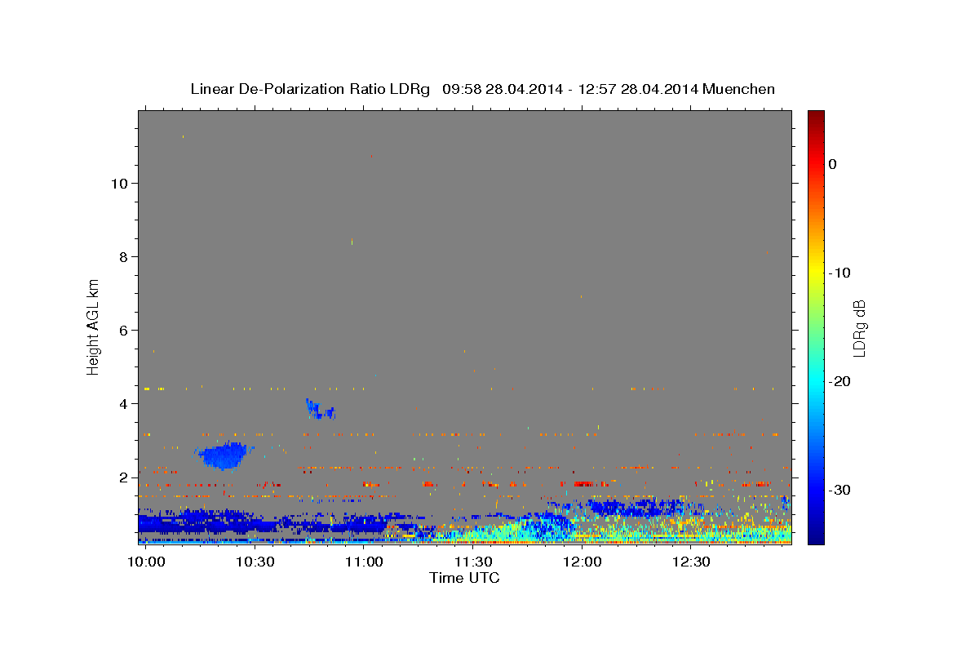Click the height tick label 8
The height and width of the screenshot is (653, 979).
tap(124, 257)
